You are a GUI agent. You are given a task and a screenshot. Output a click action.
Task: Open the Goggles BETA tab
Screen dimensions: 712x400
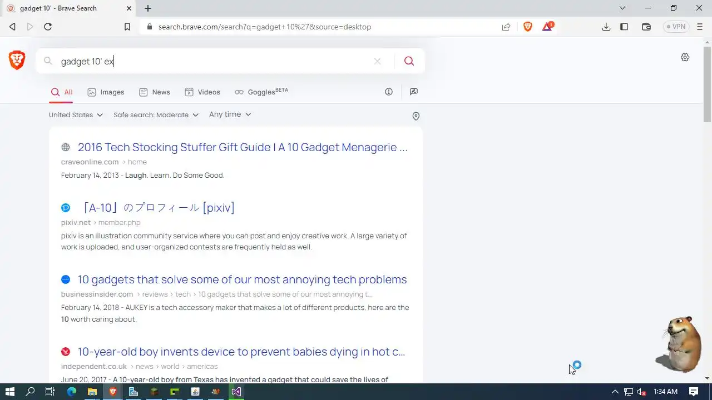click(261, 92)
